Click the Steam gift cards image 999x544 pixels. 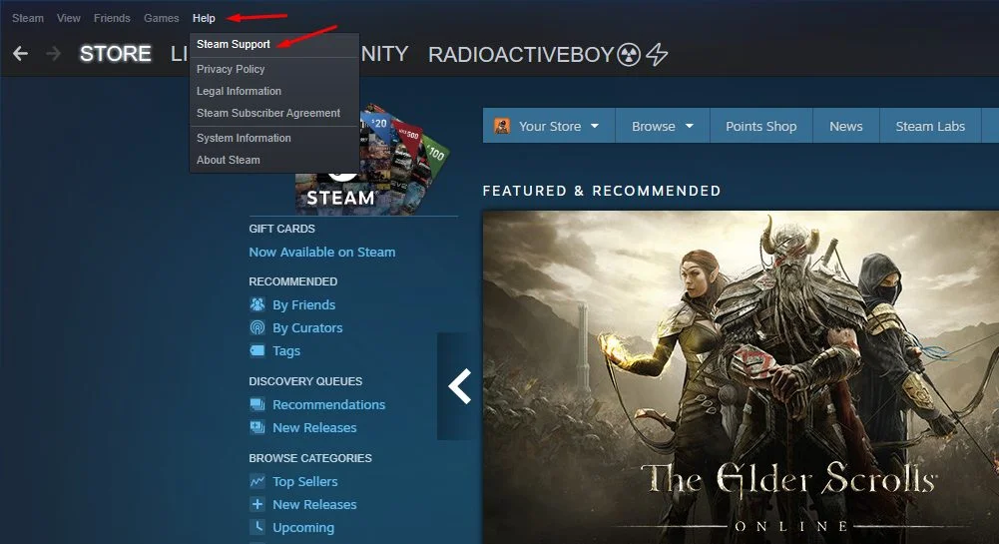click(372, 162)
